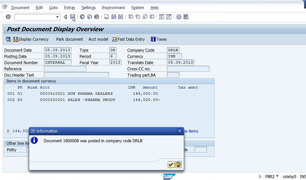This screenshot has width=306, height=180.
Task: Select line item 002 SALES -PHARMA PRODT
Action: pyautogui.click(x=84, y=100)
